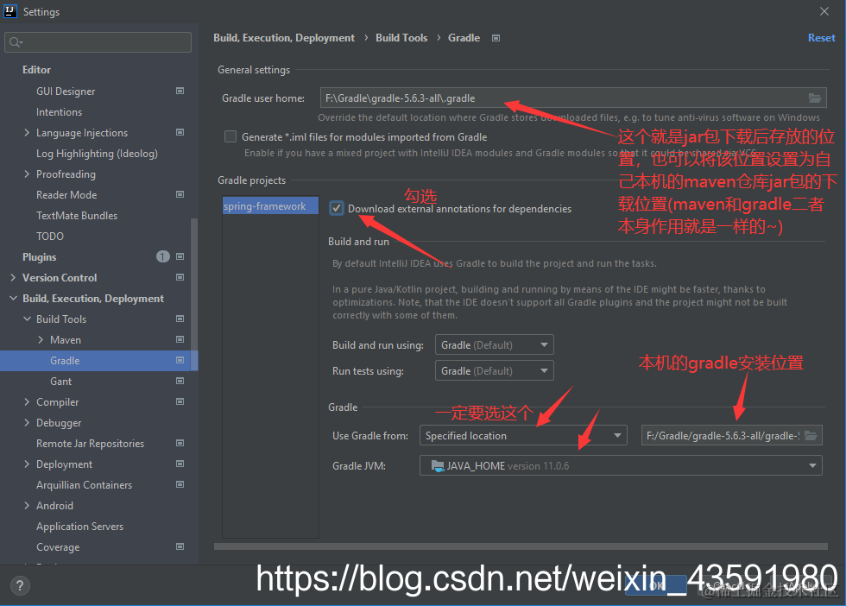Browse folder for Gradle user home
Viewport: 846px width, 606px height.
[815, 98]
